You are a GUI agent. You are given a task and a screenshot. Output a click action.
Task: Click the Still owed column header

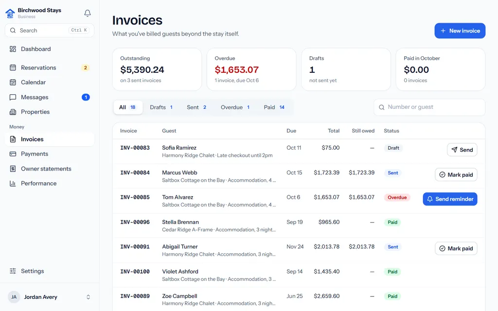pyautogui.click(x=363, y=131)
